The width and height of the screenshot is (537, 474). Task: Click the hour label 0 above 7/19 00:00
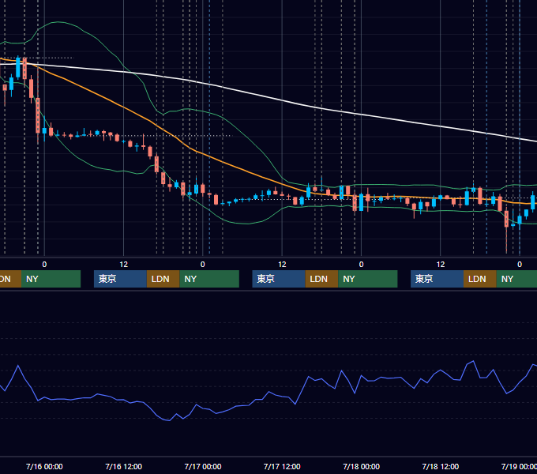[x=520, y=265]
